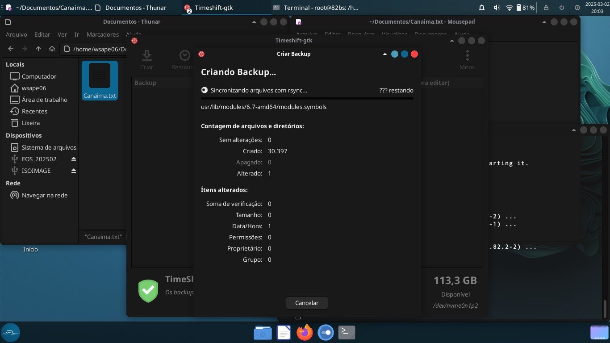610x343 pixels.
Task: Open Thunar's Arquivo menu
Action: tap(16, 34)
